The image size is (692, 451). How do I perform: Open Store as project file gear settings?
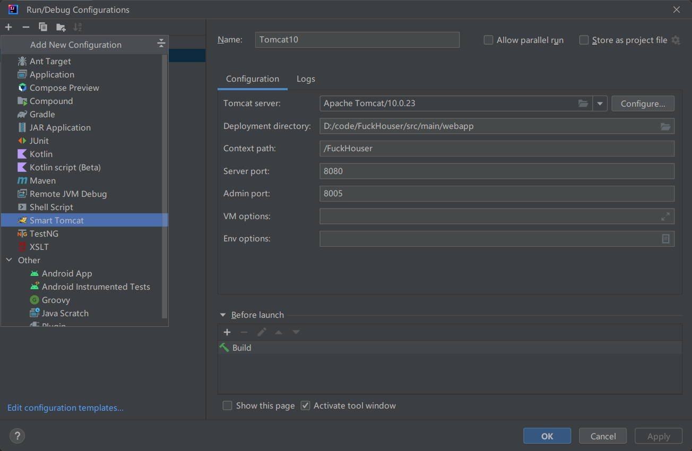click(676, 40)
